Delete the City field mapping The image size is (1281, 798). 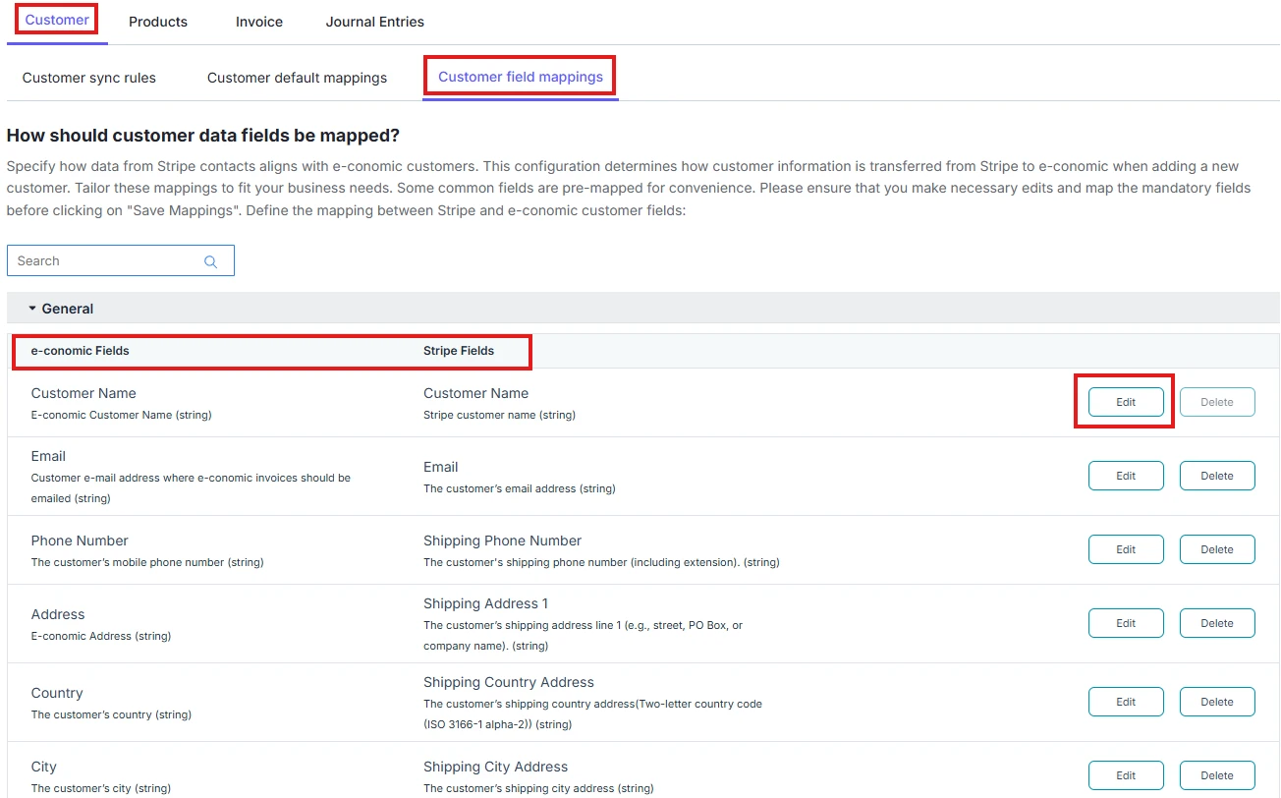(1217, 775)
